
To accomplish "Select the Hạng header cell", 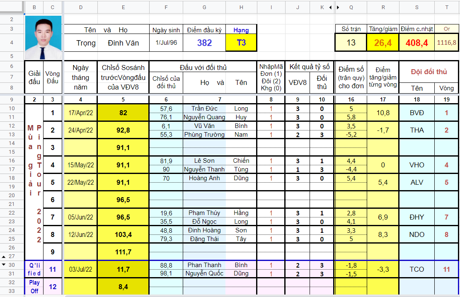I will (x=241, y=30).
